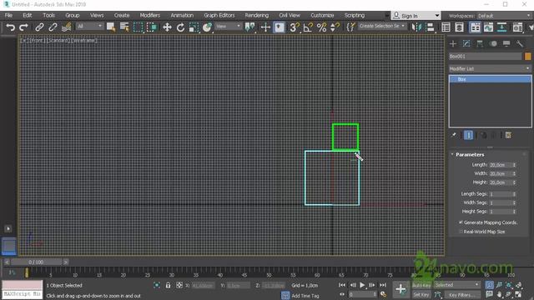Click the Height Segs value field
Image resolution: width=534 pixels, height=300 pixels.
[501, 212]
